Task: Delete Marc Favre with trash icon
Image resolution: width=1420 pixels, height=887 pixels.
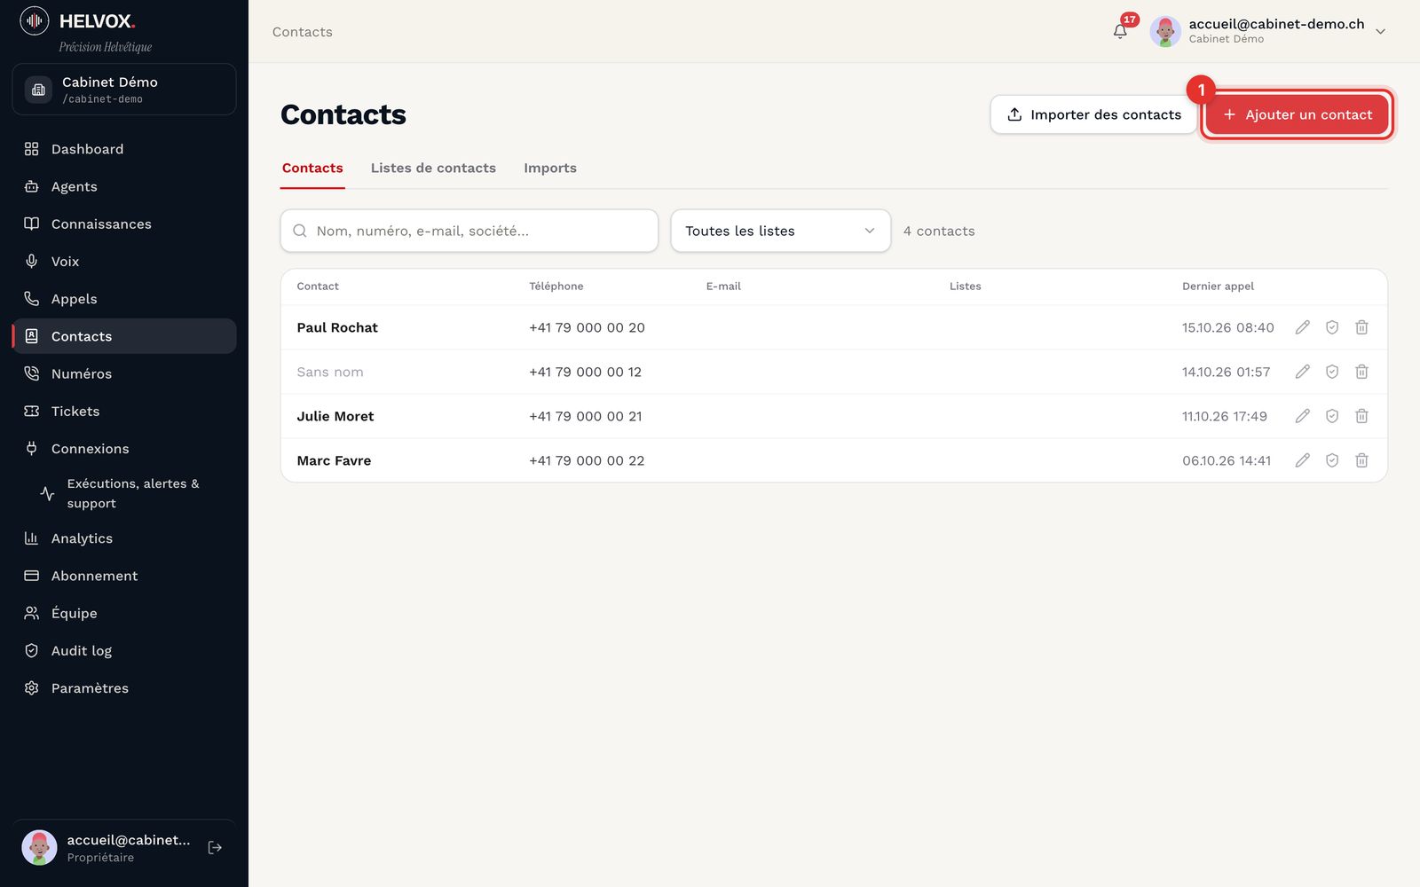Action: (x=1361, y=460)
